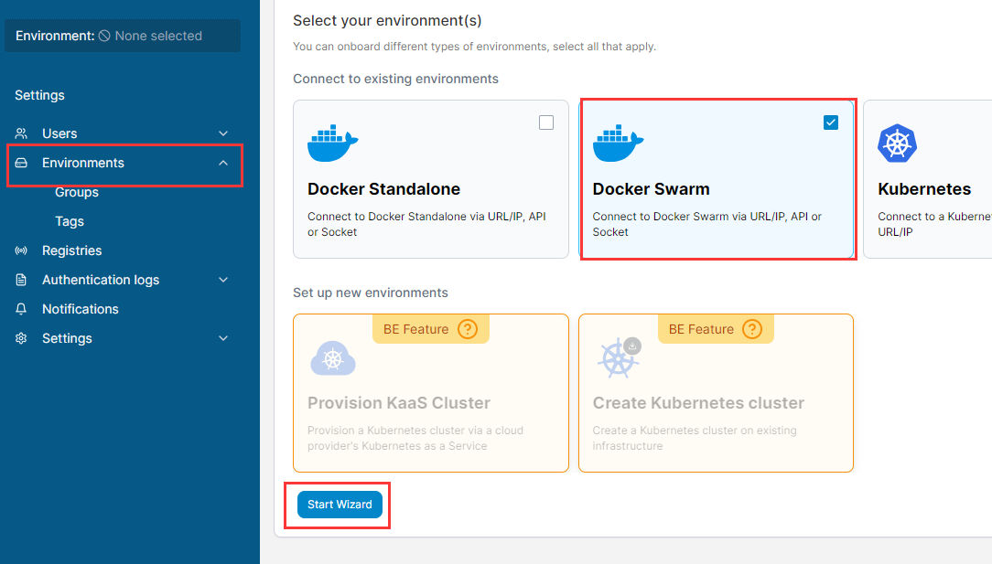Enable the Docker Standalone checkbox
The image size is (992, 564).
[x=546, y=122]
